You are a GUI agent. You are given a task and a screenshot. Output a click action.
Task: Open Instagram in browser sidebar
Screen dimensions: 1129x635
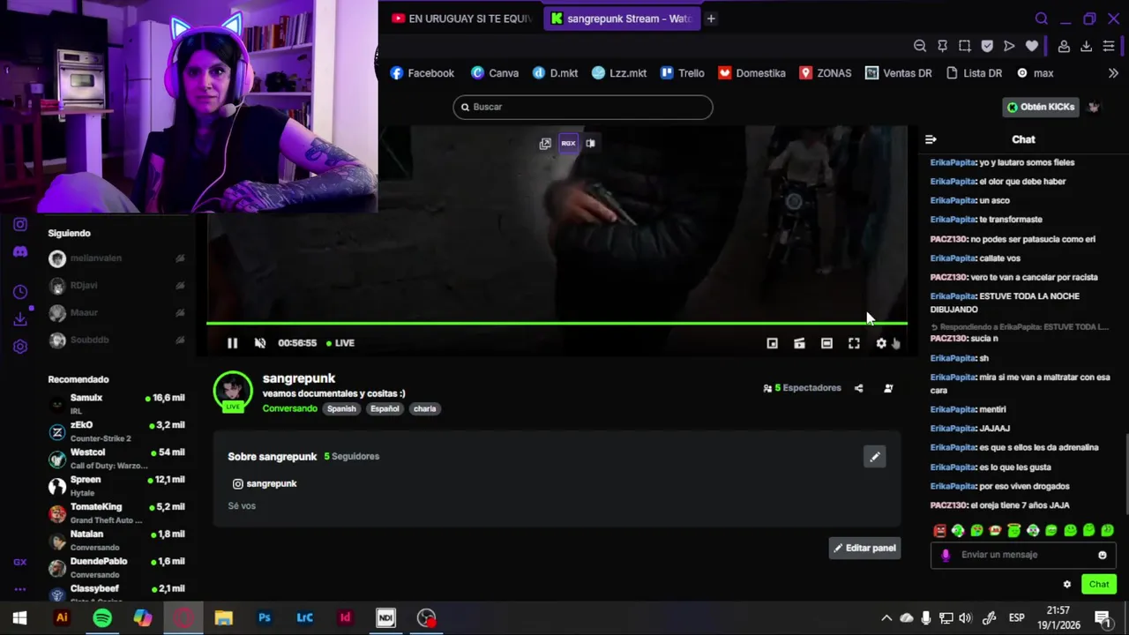pos(20,224)
